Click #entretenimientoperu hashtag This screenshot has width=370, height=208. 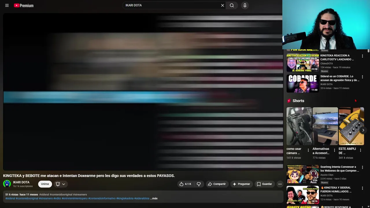coord(75,198)
